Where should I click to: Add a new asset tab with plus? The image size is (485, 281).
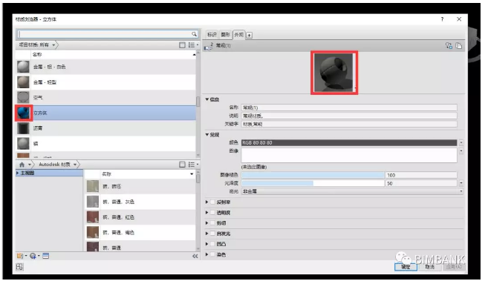(x=249, y=35)
